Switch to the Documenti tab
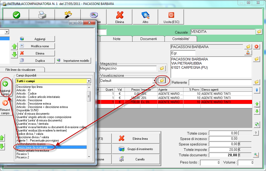266x171 pixels. [148, 39]
